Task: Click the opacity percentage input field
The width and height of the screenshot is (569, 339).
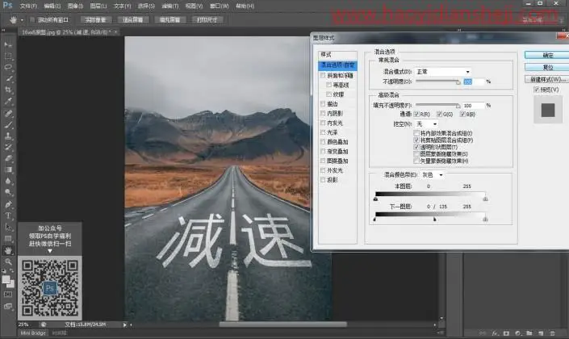Action: pos(474,82)
